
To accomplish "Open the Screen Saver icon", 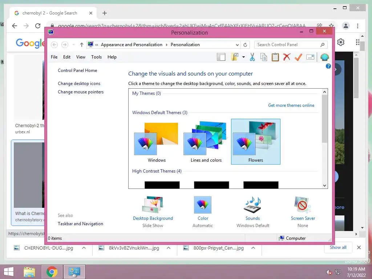I will [303, 205].
